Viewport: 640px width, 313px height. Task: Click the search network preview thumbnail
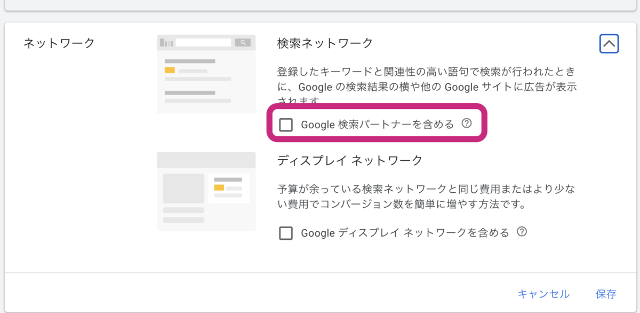206,73
